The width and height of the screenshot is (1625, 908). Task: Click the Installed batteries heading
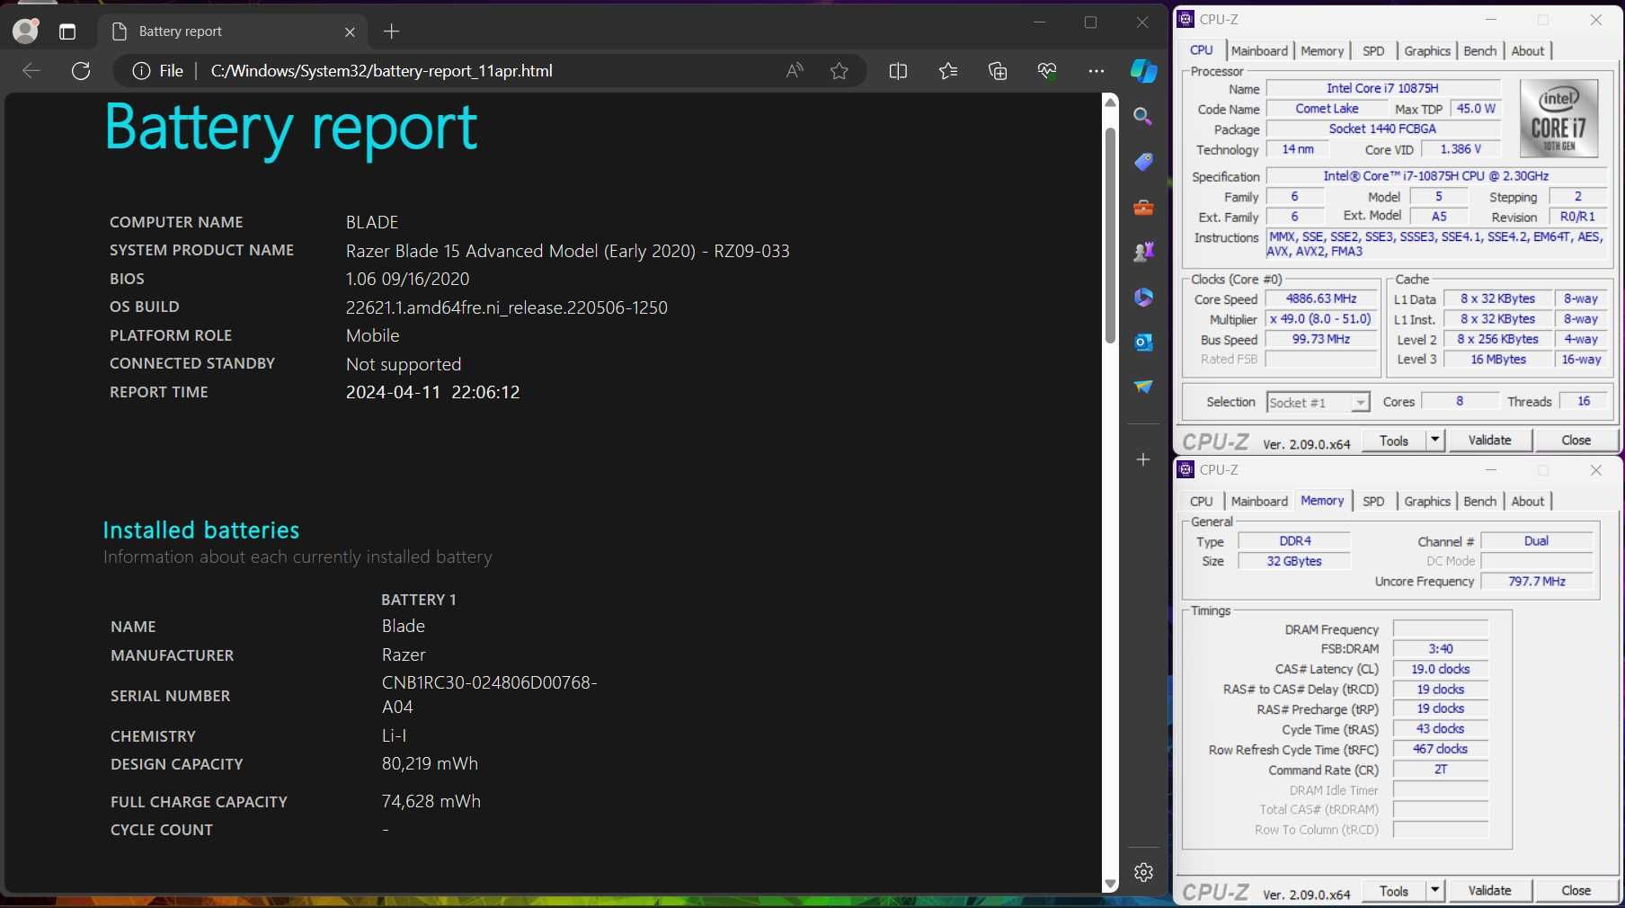point(201,530)
